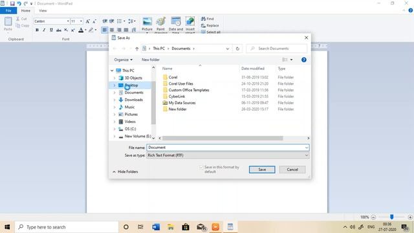Switch to the View ribbon tab
This screenshot has width=414, height=233.
click(43, 10)
